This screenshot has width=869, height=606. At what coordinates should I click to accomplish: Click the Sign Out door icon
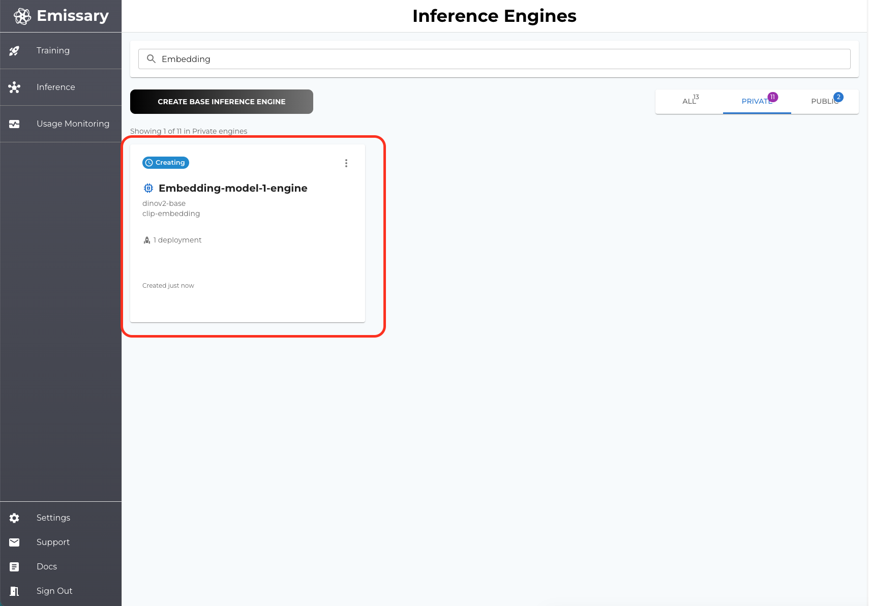click(x=14, y=591)
